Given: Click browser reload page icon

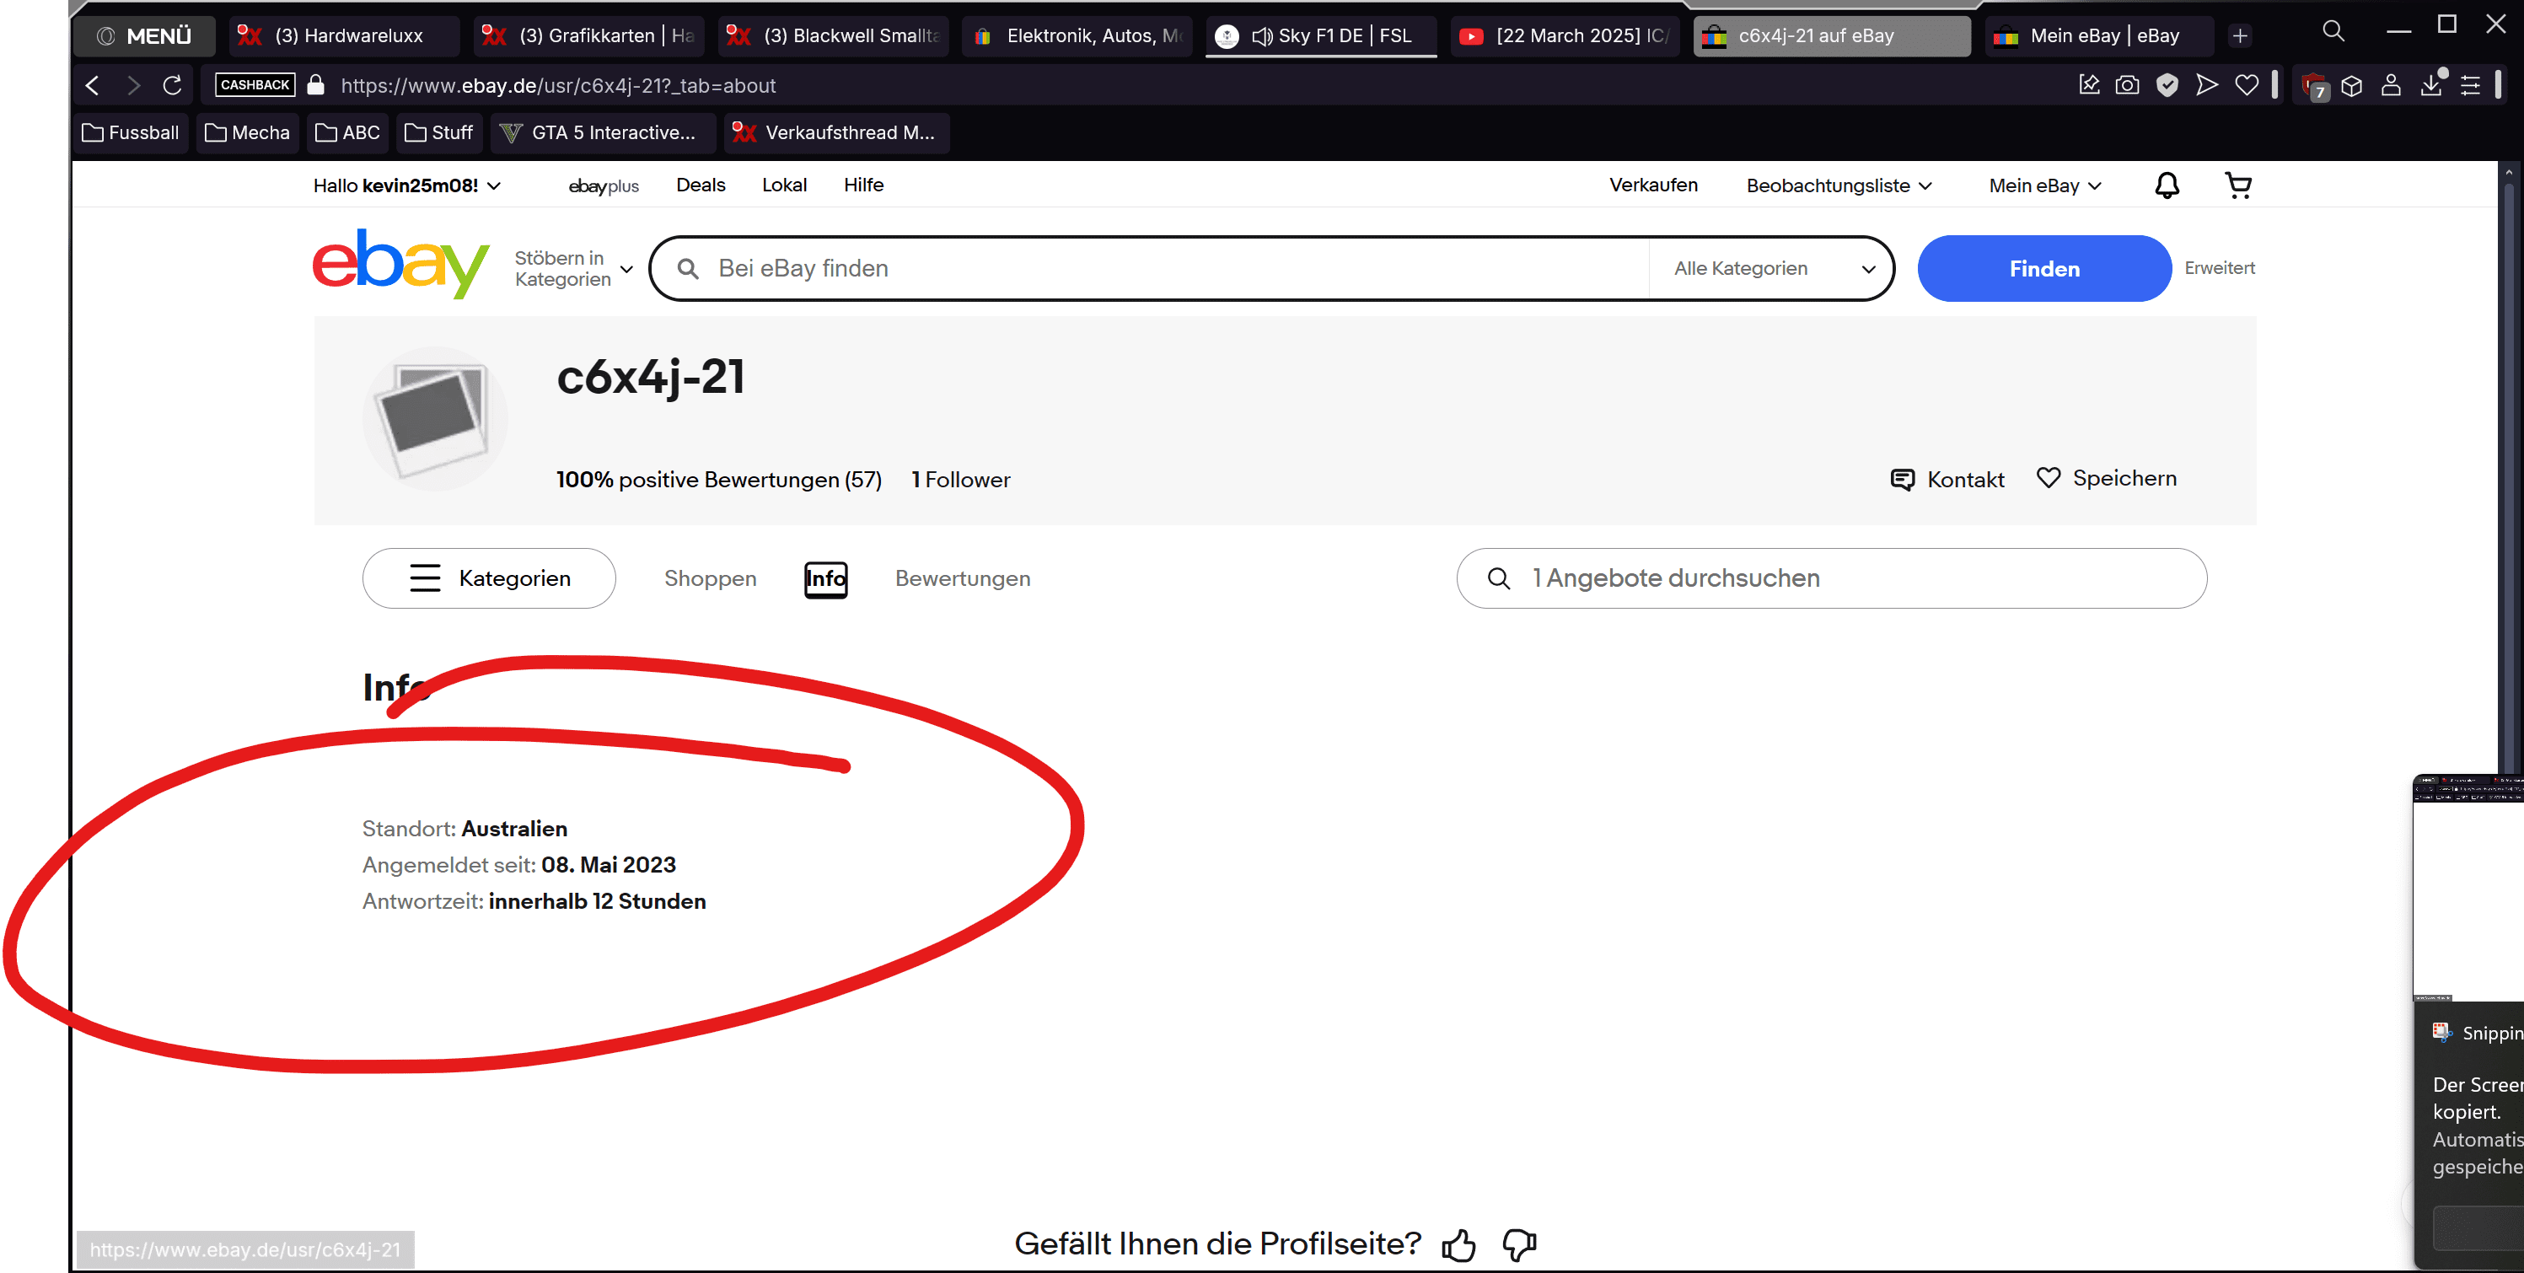Looking at the screenshot, I should (173, 85).
